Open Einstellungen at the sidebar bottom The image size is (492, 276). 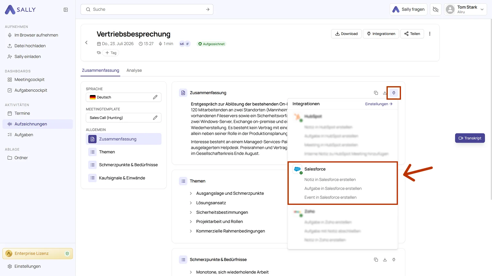pos(27,266)
